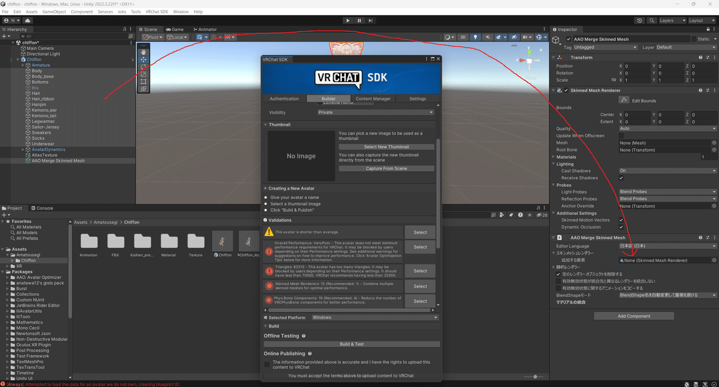719x387 pixels.
Task: Select the Move tool in scene overlay
Action: [143, 59]
